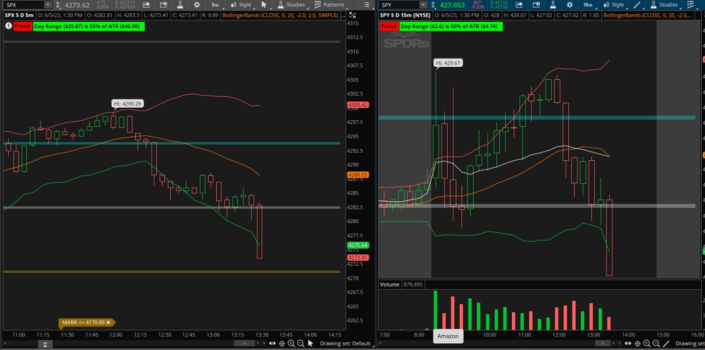Image resolution: width=705 pixels, height=350 pixels.
Task: Open the Patterns icon in SPY toolbar
Action: point(690,5)
